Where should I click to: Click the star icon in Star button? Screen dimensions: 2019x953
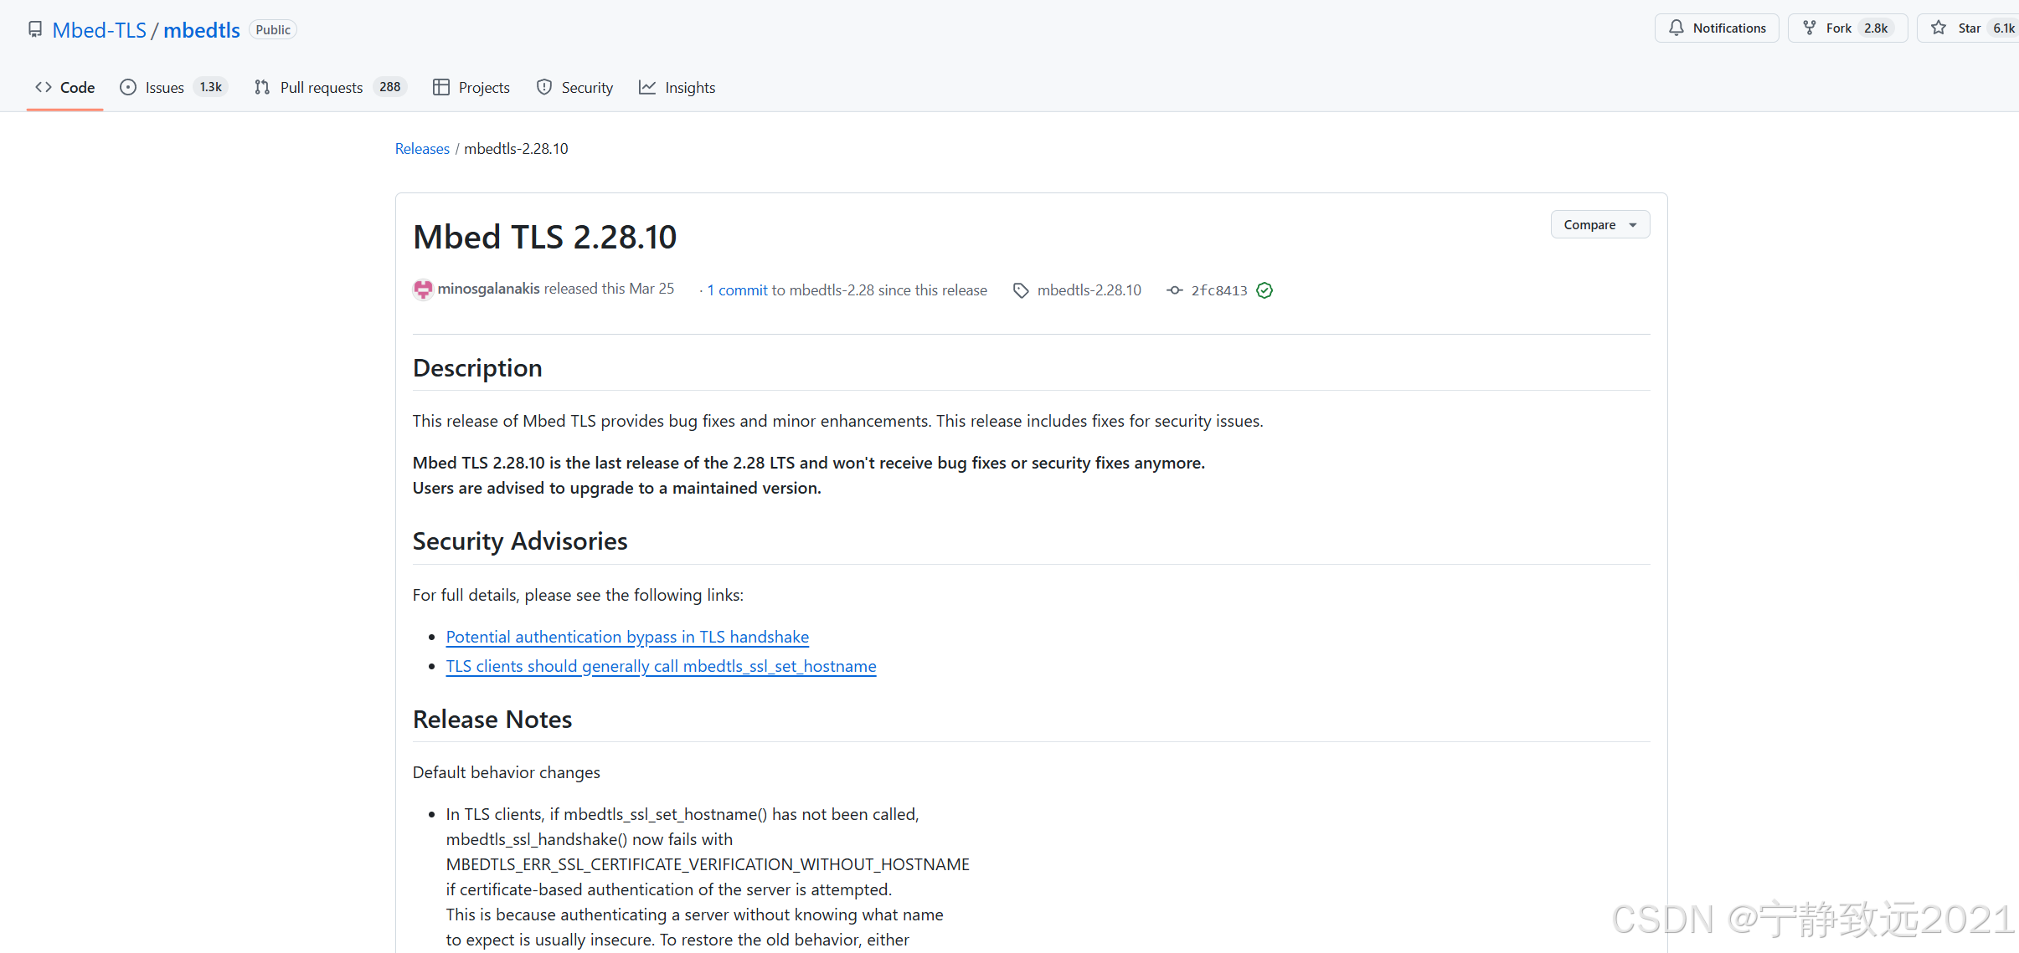[1939, 28]
